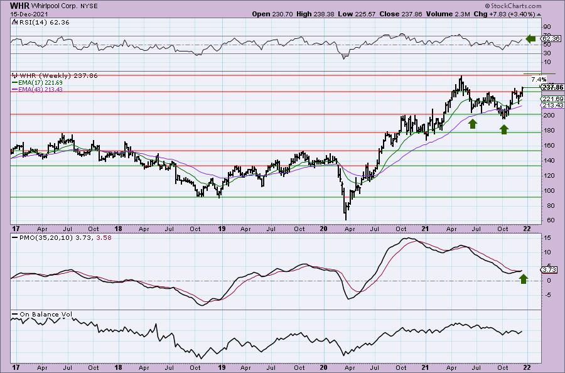Click year 22 on the price panel time axis
The width and height of the screenshot is (565, 373).
tap(527, 229)
